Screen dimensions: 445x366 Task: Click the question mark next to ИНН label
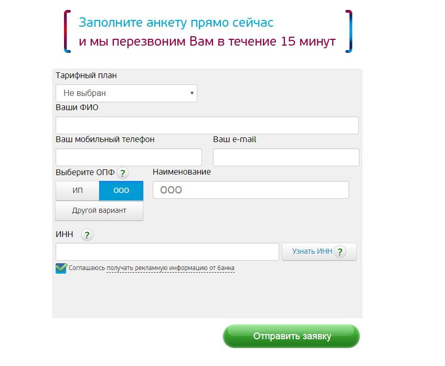pyautogui.click(x=87, y=235)
